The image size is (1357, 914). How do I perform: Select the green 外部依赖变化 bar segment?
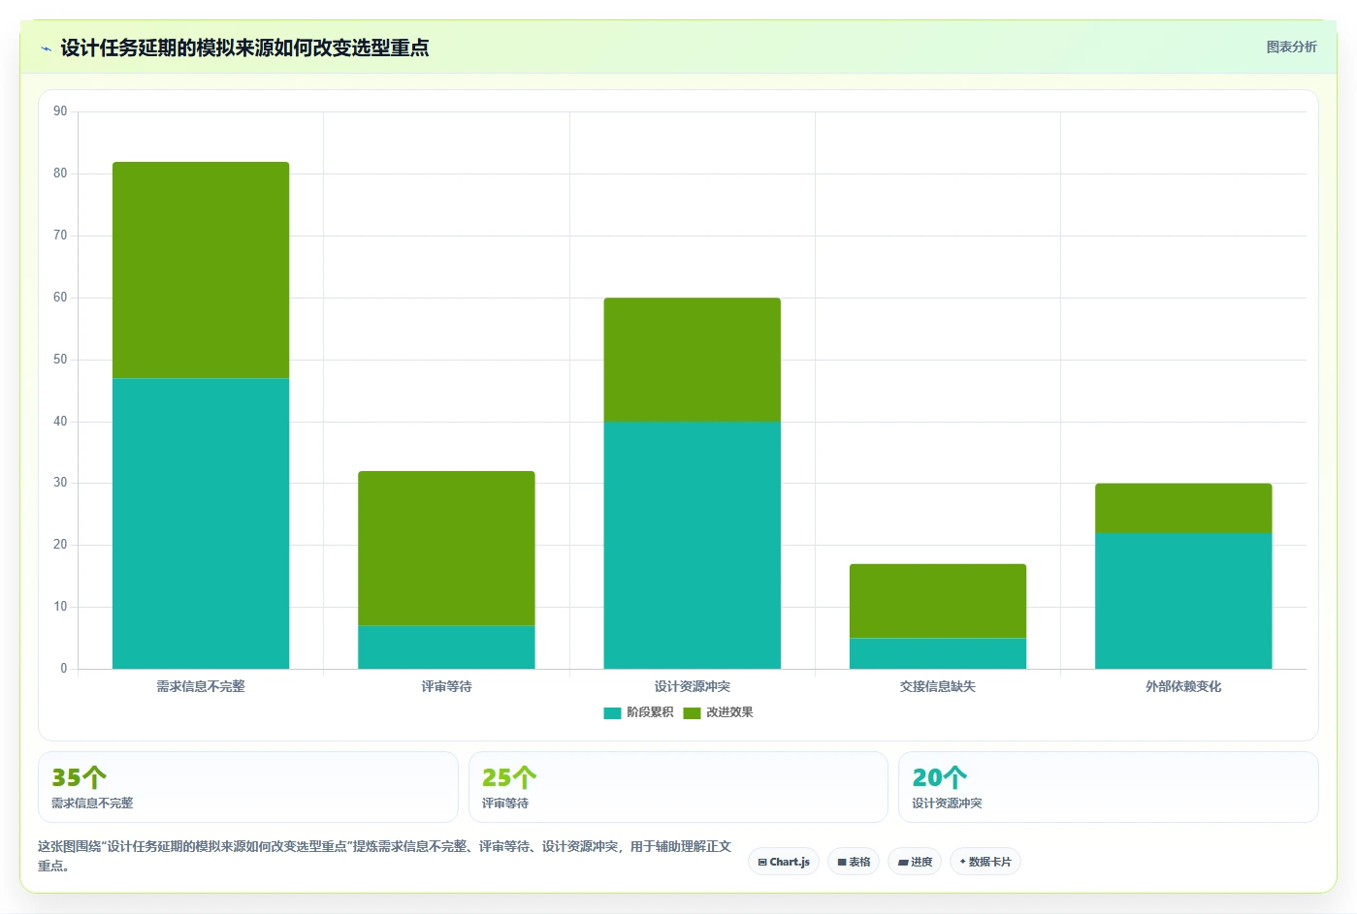1183,509
